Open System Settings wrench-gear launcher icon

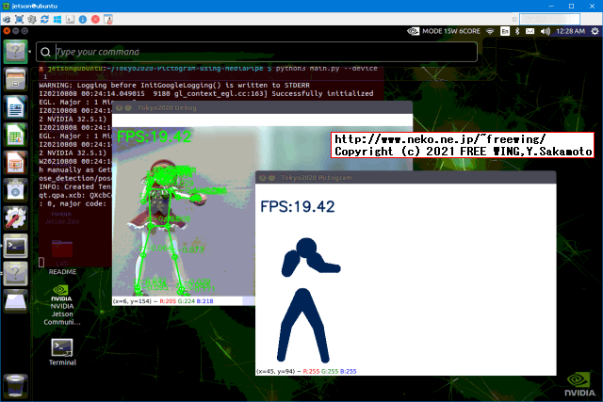tap(16, 218)
